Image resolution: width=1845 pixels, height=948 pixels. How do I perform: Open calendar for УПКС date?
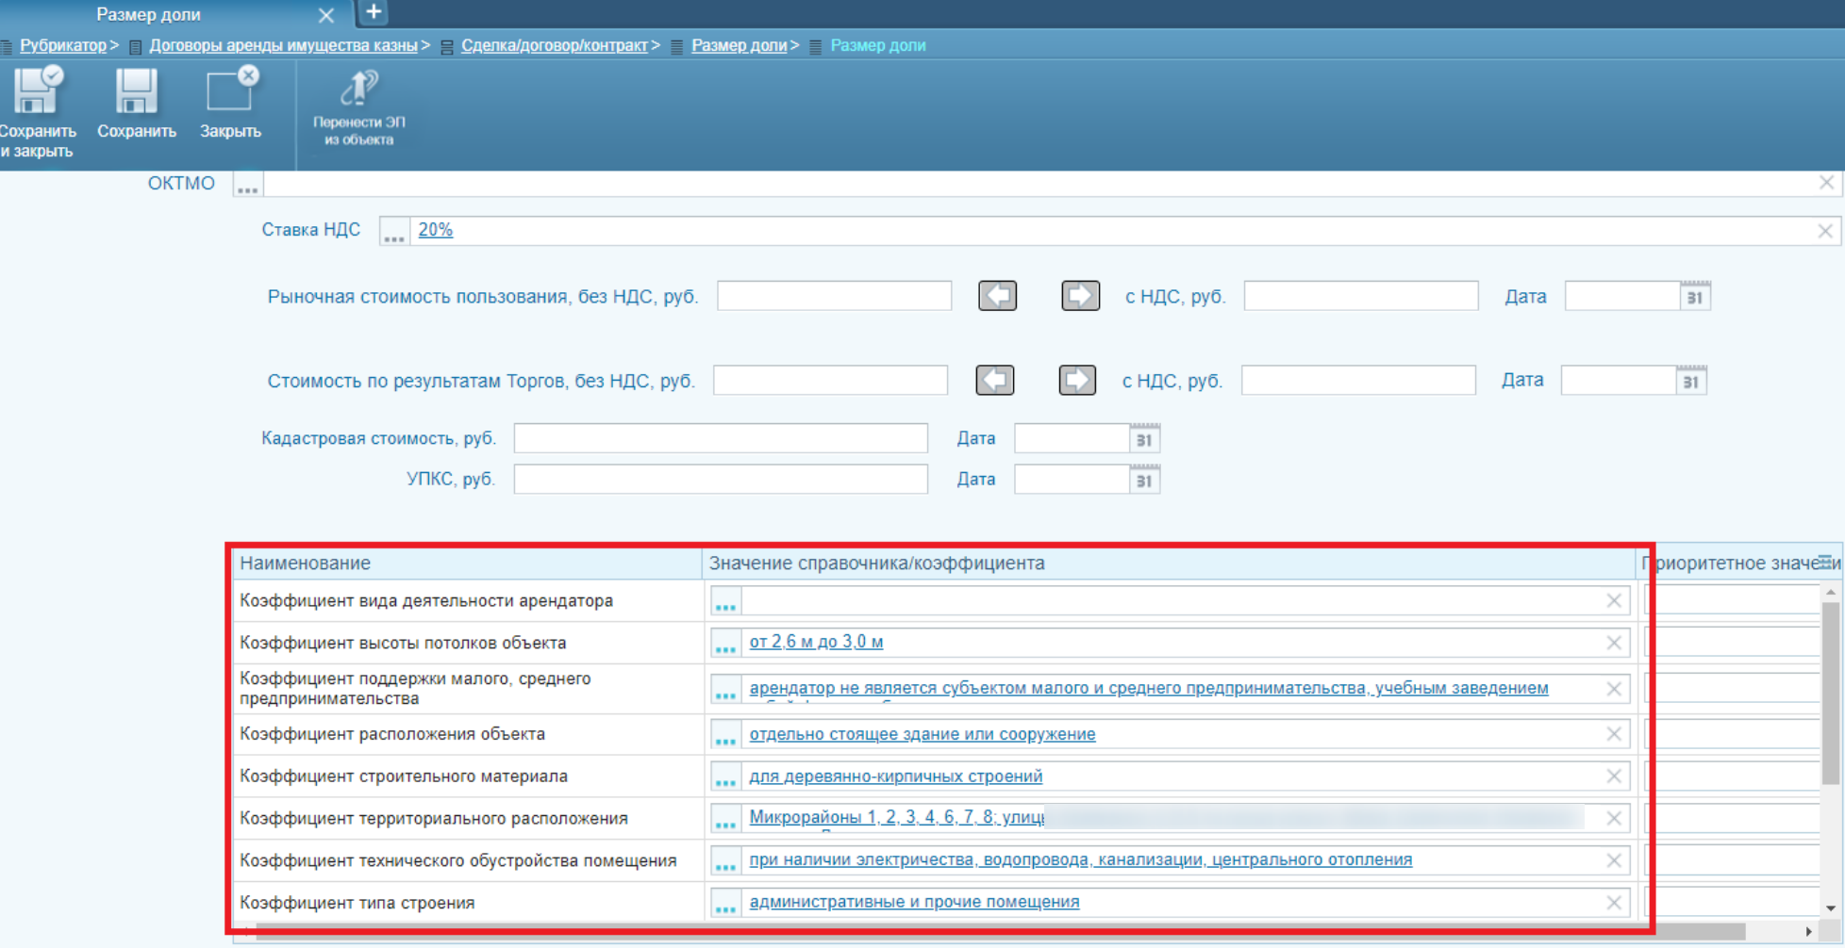click(1144, 480)
